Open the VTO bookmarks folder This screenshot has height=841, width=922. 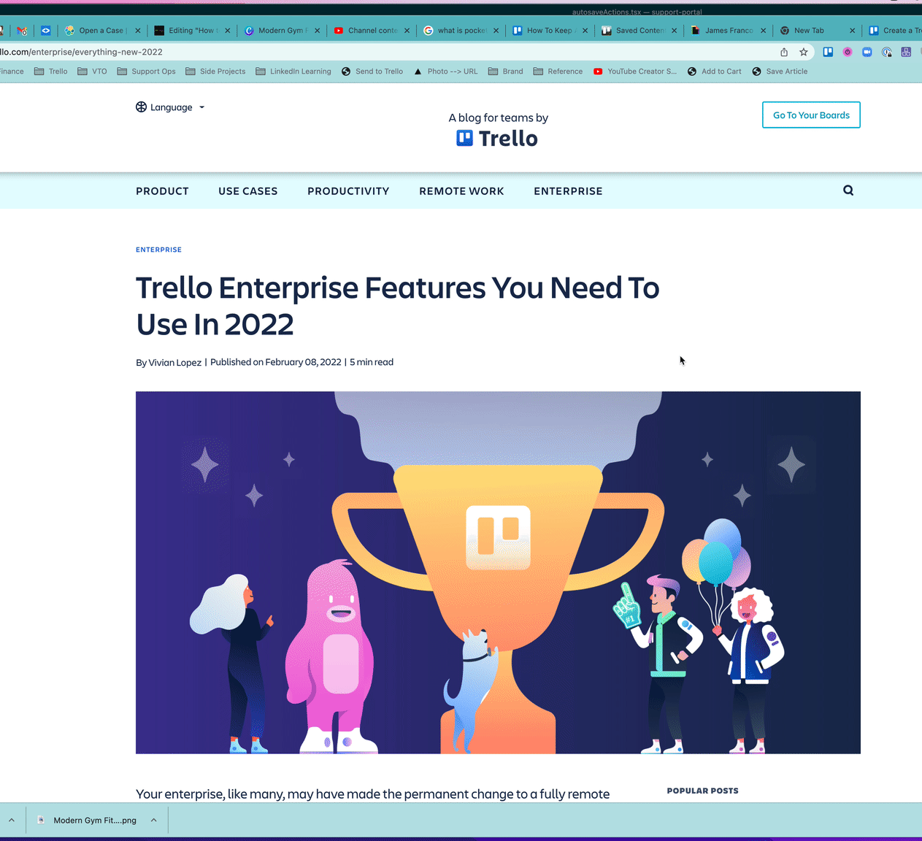[x=93, y=72]
